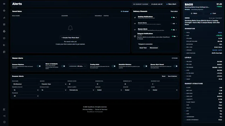Click the large bell icon in Saved Rules
The width and height of the screenshot is (225, 126).
70,28
